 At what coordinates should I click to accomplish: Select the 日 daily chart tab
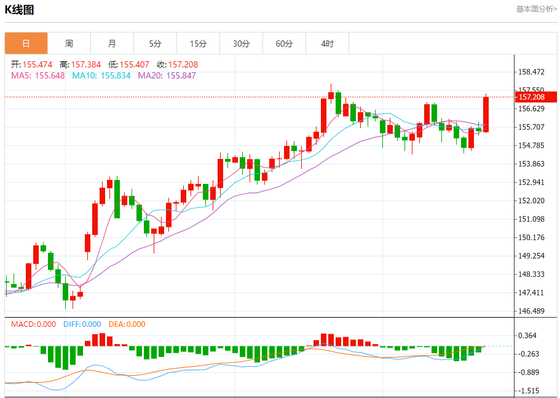tap(26, 44)
